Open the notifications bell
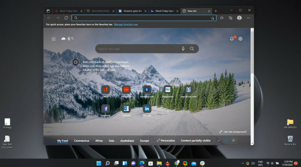This screenshot has height=167, width=301. pyautogui.click(x=232, y=39)
